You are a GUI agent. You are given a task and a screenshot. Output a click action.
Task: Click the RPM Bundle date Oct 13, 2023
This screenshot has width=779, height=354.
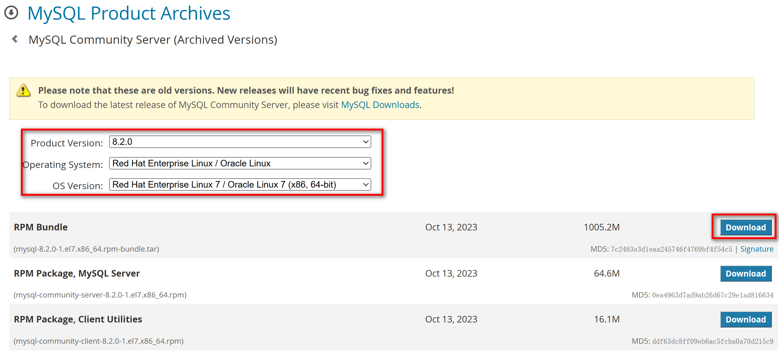pyautogui.click(x=451, y=227)
